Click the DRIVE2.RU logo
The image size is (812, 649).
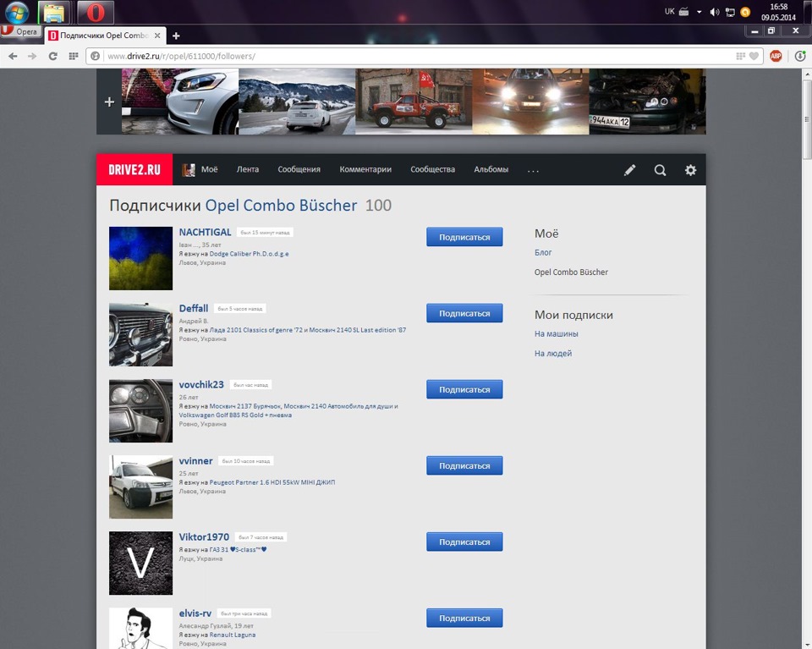(134, 169)
